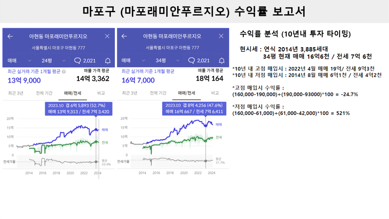Click 평균 57.7% ratio label
The image size is (389, 219).
click(220, 161)
